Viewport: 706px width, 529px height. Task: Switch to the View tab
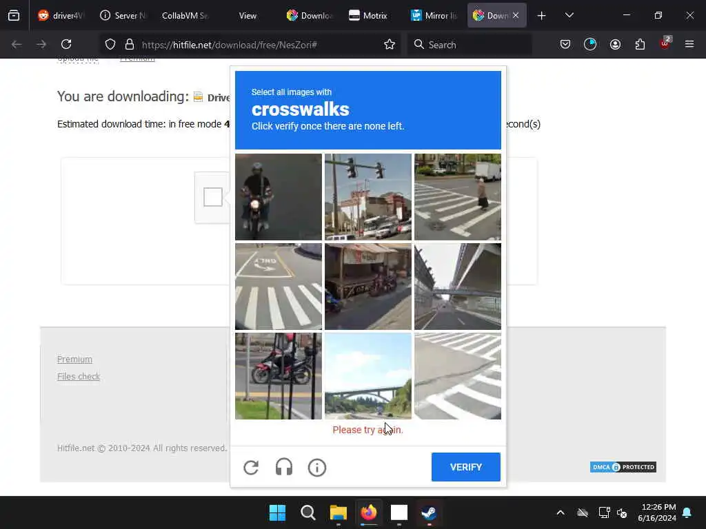coord(248,15)
